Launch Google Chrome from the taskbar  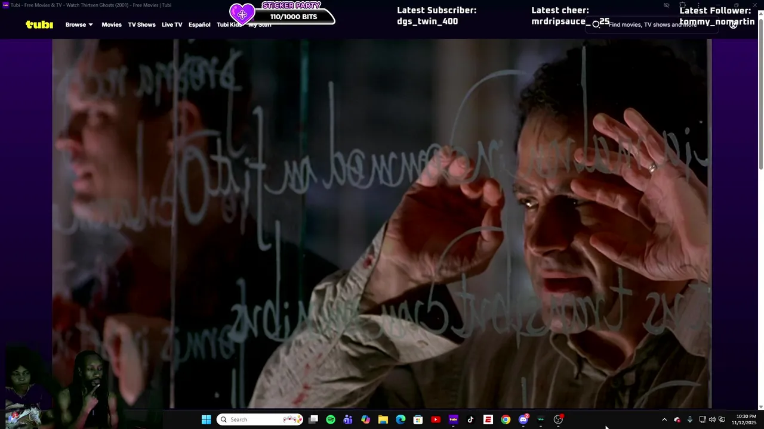coord(506,419)
